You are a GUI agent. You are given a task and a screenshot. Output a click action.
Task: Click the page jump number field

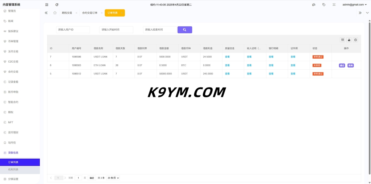pos(78,178)
